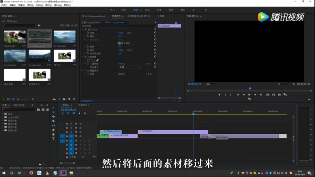
Task: Go to Out point
Action: click(x=261, y=95)
